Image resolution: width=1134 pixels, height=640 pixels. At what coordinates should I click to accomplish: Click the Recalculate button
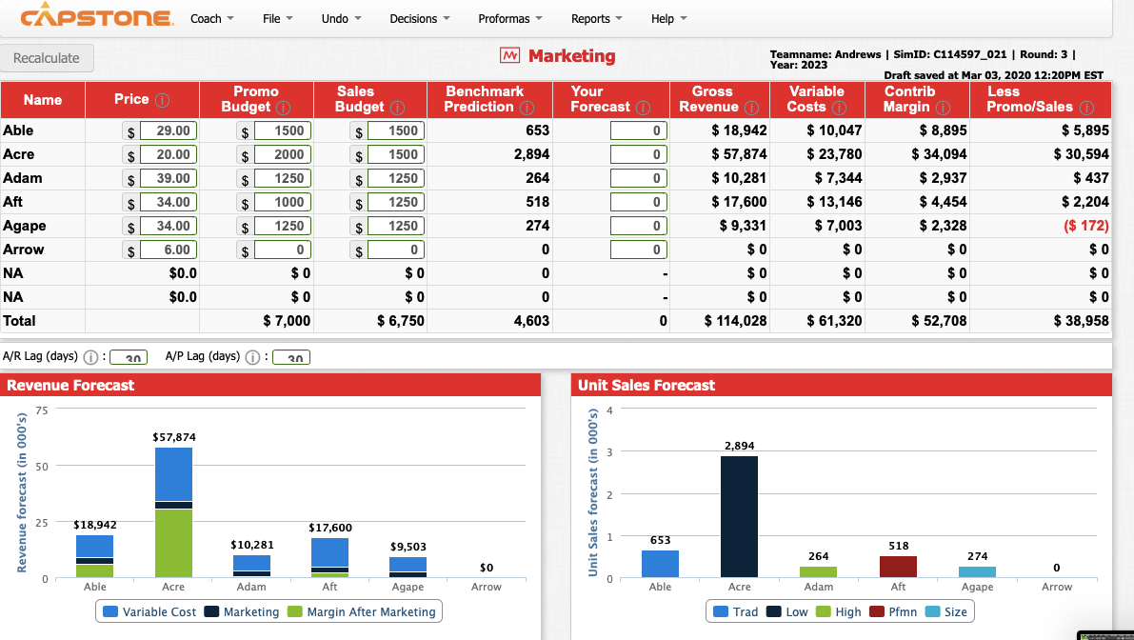tap(46, 57)
